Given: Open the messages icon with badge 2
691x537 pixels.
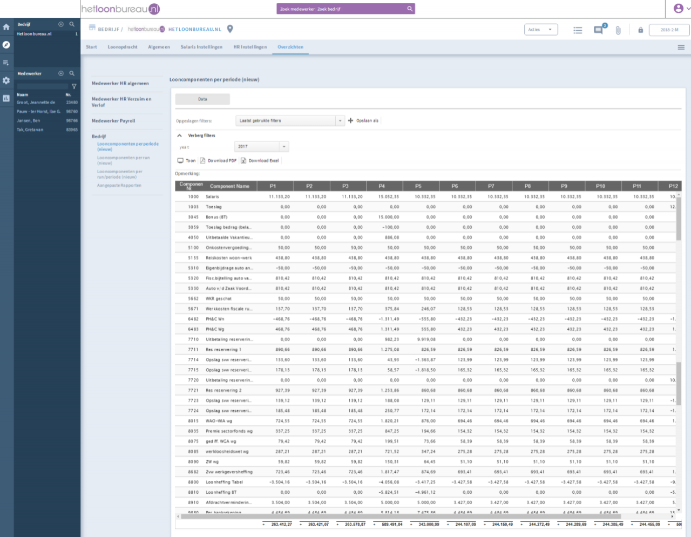Looking at the screenshot, I should coord(598,30).
